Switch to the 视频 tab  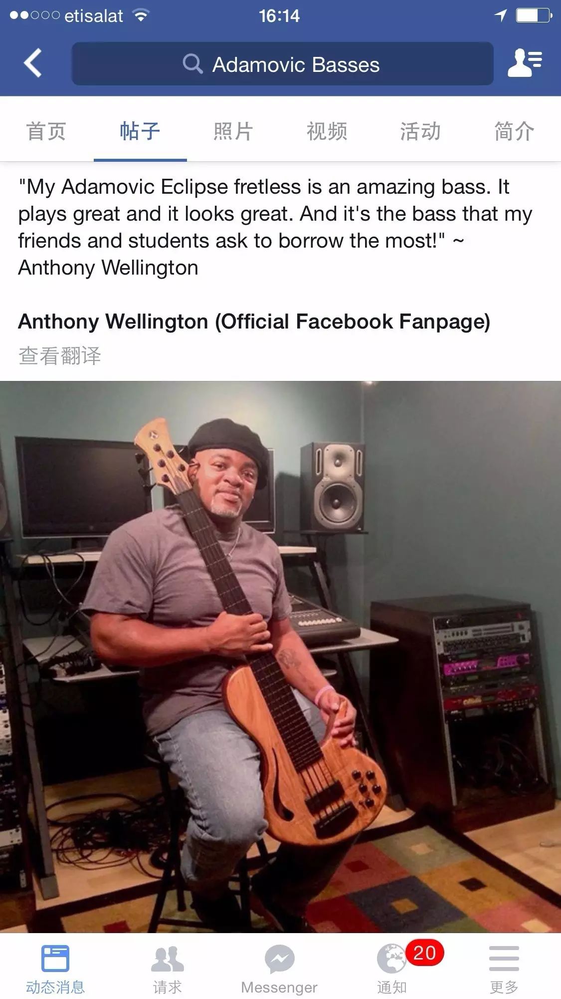327,131
